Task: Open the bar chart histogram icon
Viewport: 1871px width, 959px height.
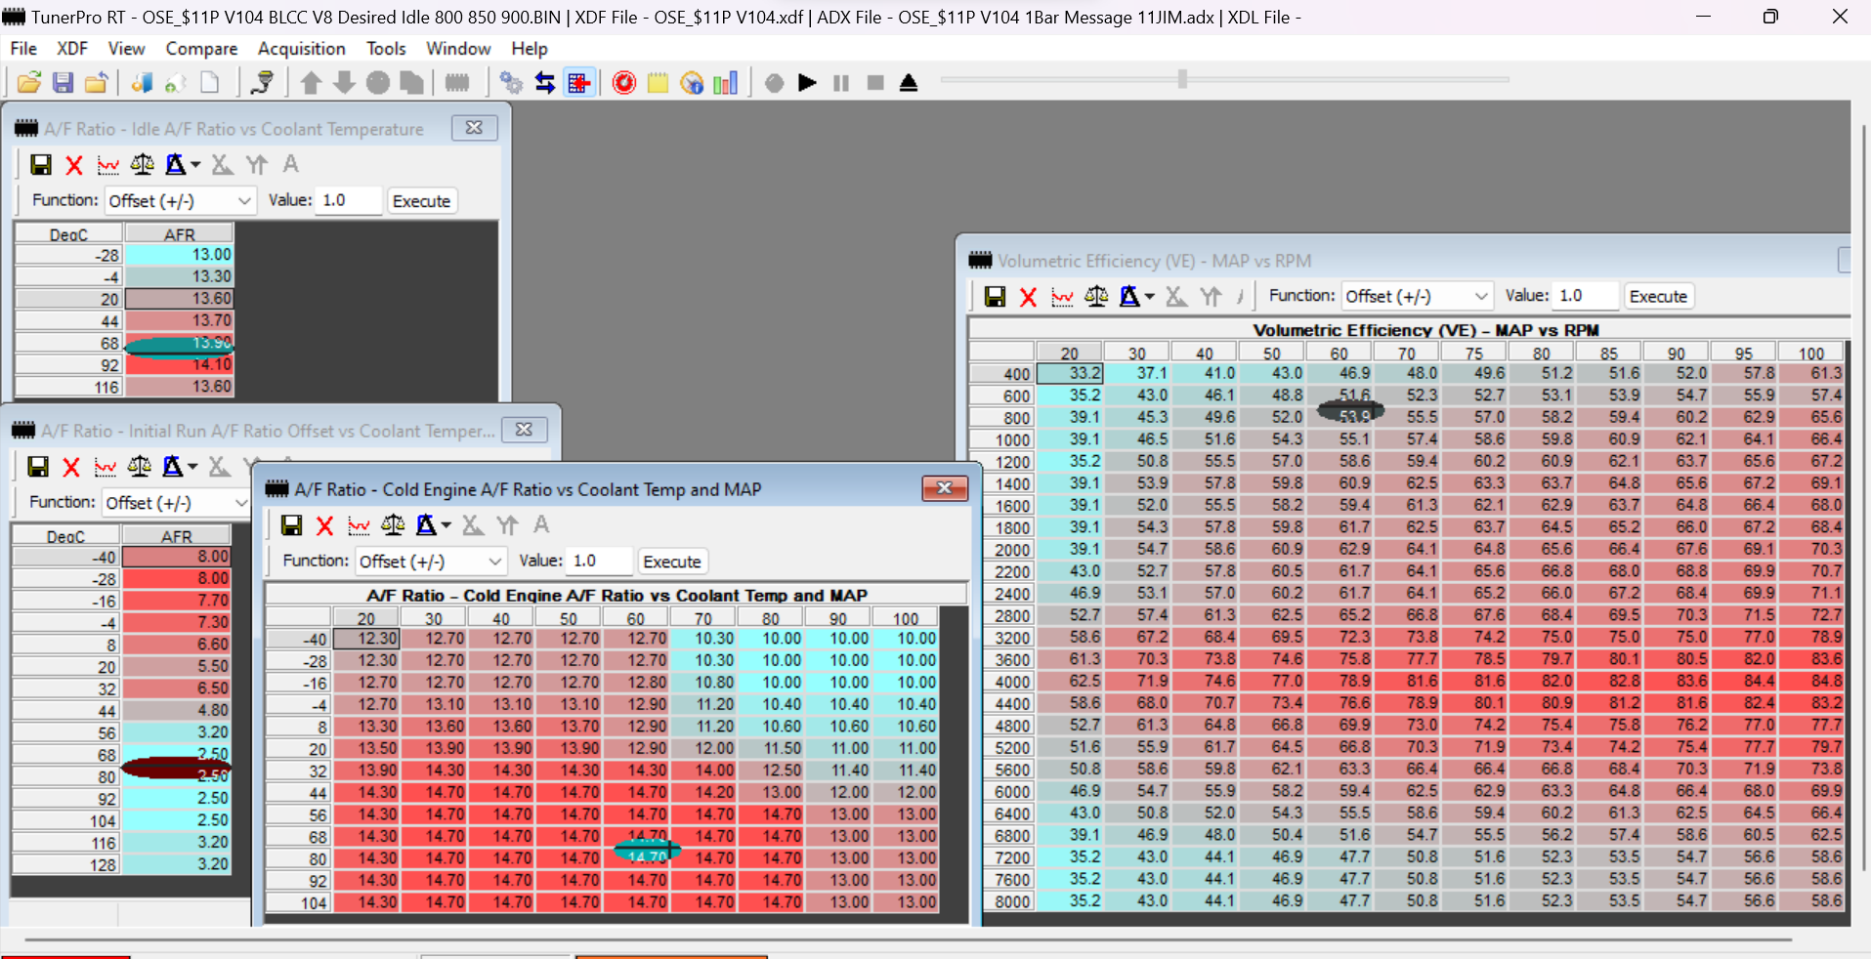Action: coord(725,83)
